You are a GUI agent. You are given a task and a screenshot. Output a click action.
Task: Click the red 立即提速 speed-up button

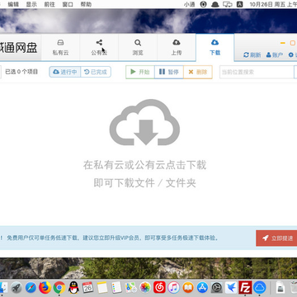pos(276,238)
